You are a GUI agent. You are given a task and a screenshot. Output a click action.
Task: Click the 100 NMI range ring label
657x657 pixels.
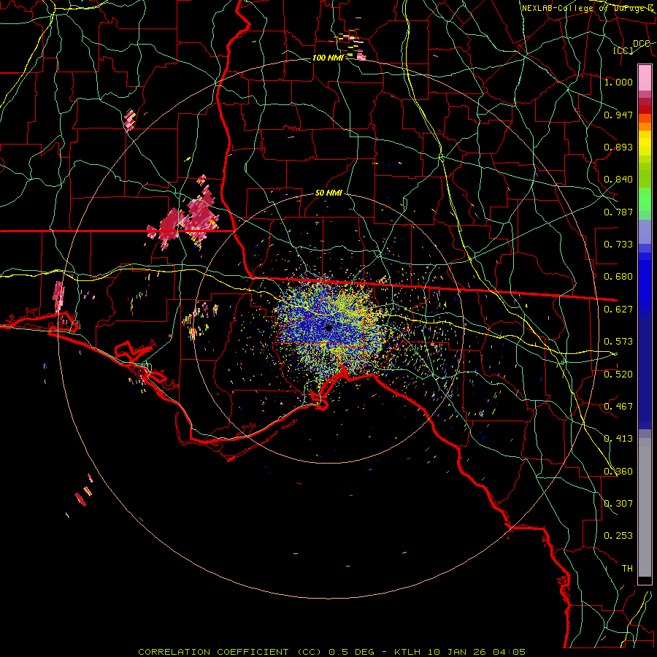click(328, 58)
